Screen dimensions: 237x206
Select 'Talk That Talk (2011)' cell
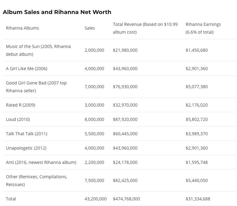point(26,134)
